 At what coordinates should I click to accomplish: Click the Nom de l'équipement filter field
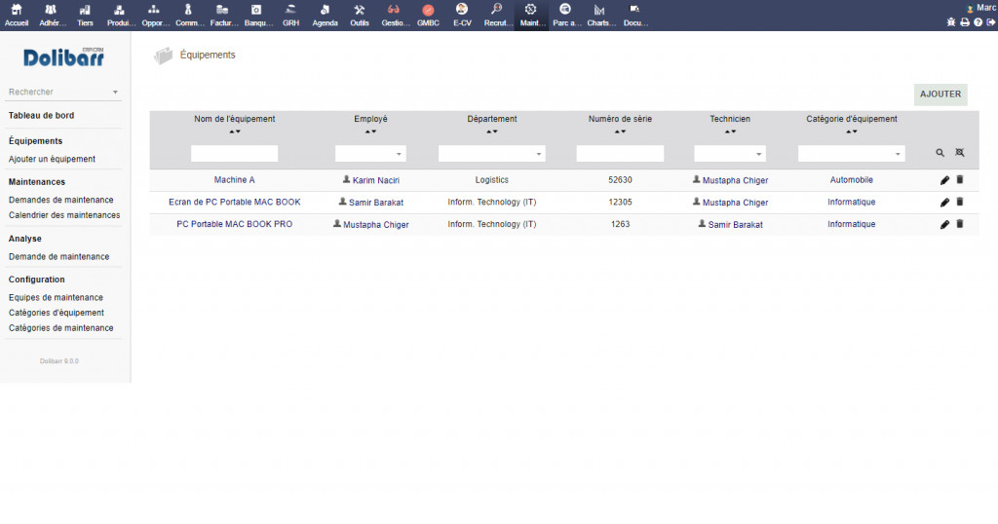(x=234, y=154)
